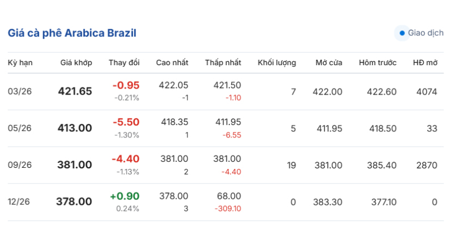This screenshot has height=239, width=449.
Task: Click the Hôm trước column header
Action: tap(378, 62)
